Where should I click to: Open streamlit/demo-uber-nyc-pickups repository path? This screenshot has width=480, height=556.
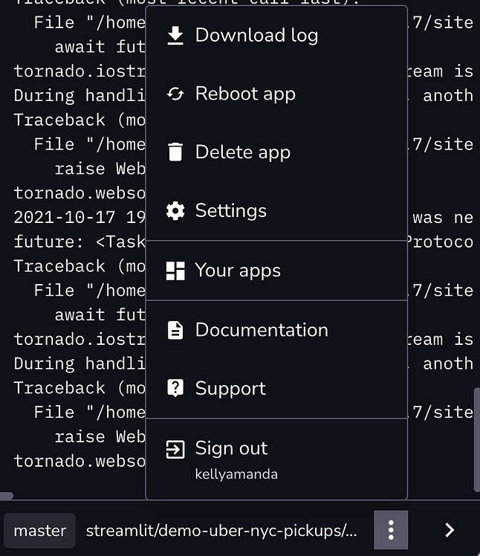click(221, 531)
